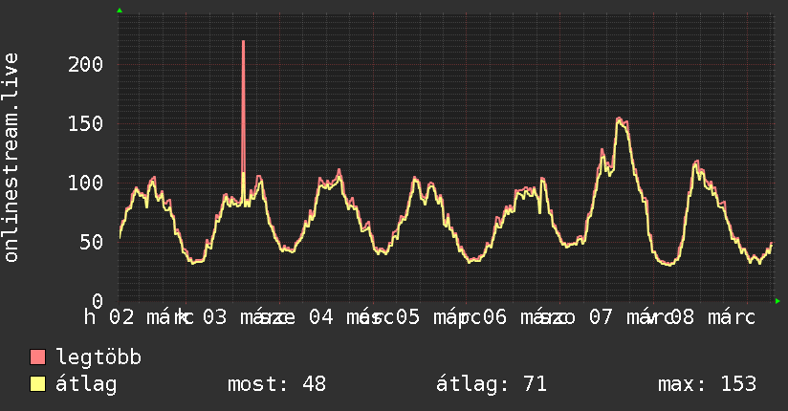Click the green arrow atop y-axis
The height and width of the screenshot is (411, 788).
coord(120,11)
